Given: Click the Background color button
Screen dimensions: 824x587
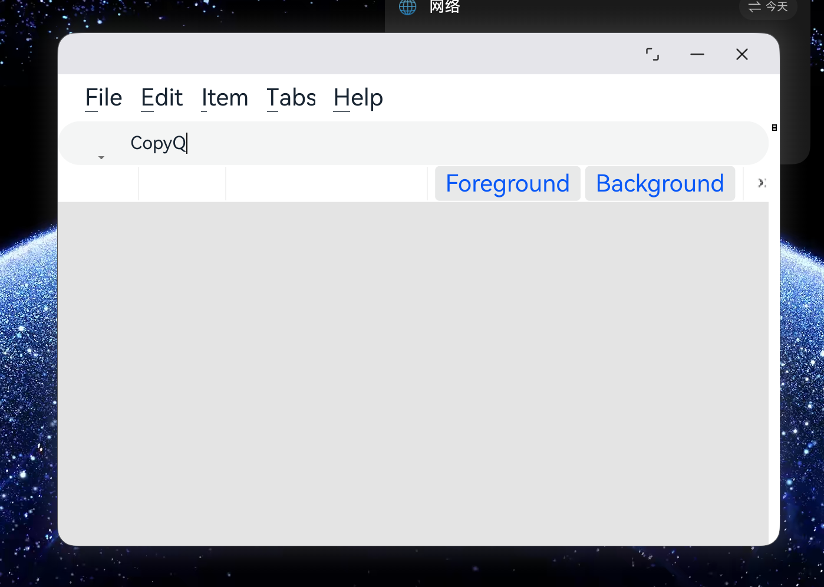Looking at the screenshot, I should (x=660, y=183).
